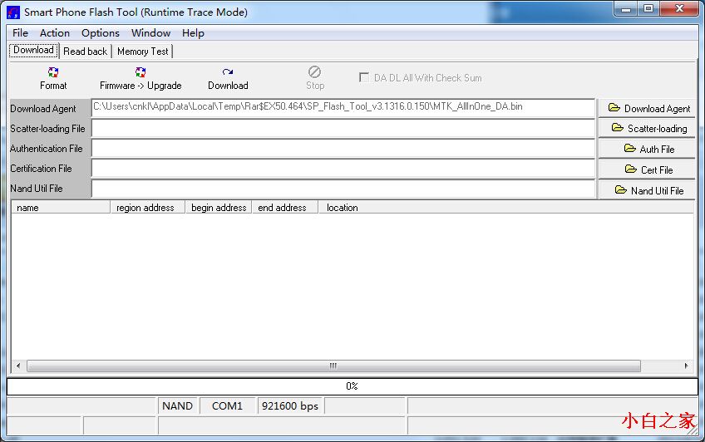Browse for a Scatter-loading file
Screen dimensions: 705x442
(648, 129)
